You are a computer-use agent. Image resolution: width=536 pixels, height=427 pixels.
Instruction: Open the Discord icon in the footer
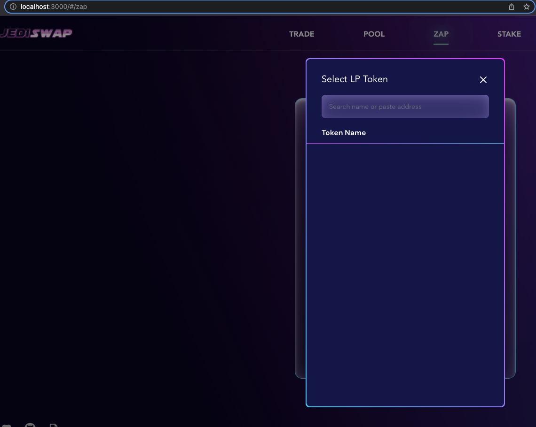(x=7, y=425)
